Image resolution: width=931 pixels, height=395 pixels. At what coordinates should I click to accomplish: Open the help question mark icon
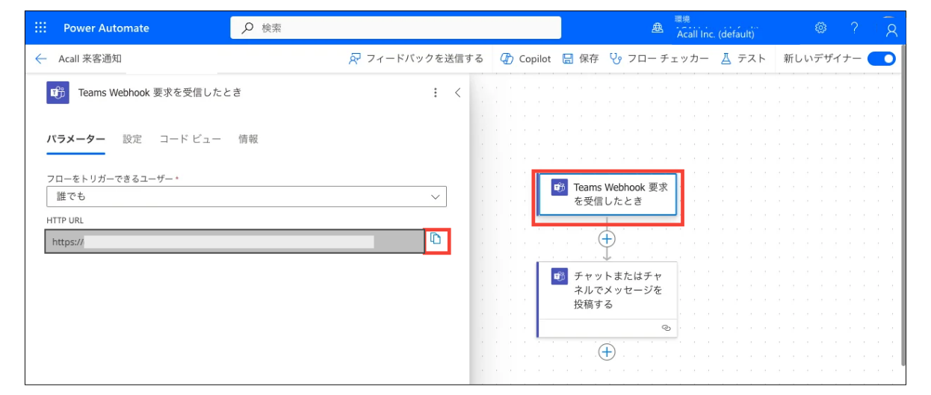[x=854, y=28]
